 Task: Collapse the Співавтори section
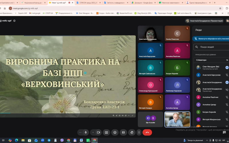click(x=212, y=60)
